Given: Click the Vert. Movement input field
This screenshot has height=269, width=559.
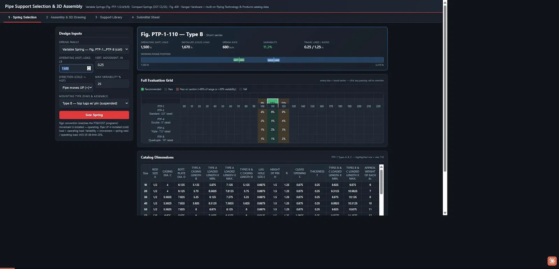Looking at the screenshot, I should (112, 65).
